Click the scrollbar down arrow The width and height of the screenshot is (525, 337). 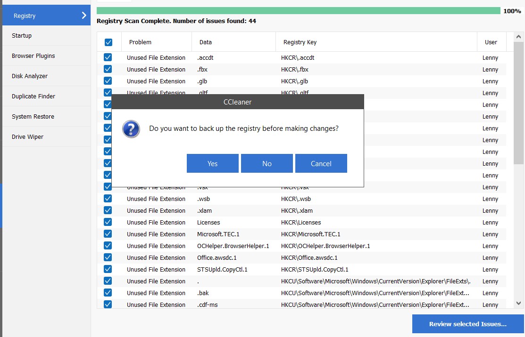[519, 303]
